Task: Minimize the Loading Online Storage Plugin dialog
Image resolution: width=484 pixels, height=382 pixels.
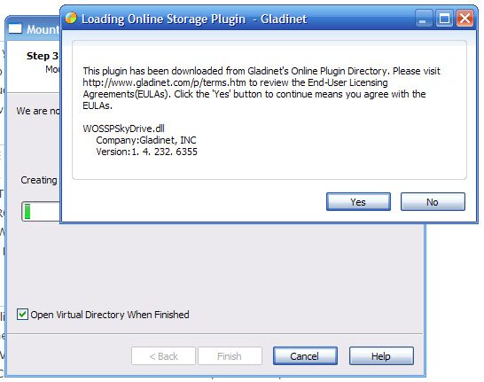Action: [x=423, y=19]
